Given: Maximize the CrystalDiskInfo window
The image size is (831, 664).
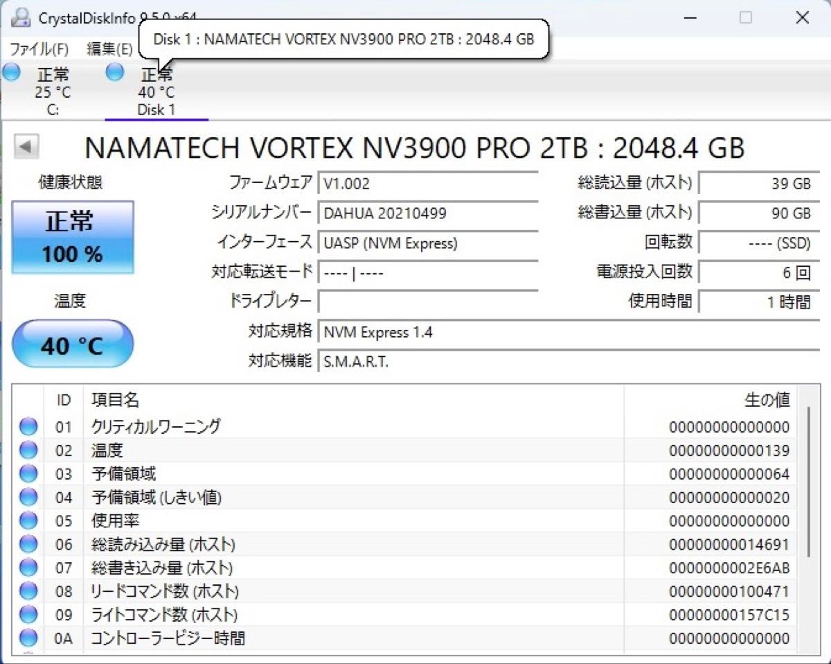Looking at the screenshot, I should coord(746,17).
